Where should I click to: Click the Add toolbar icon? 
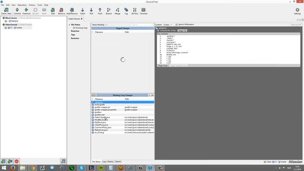[x=53, y=11]
